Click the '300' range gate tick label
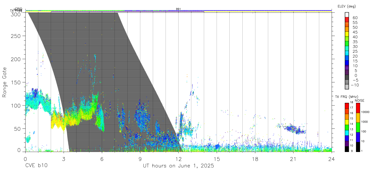This screenshot has height=172, width=373. point(16,14)
